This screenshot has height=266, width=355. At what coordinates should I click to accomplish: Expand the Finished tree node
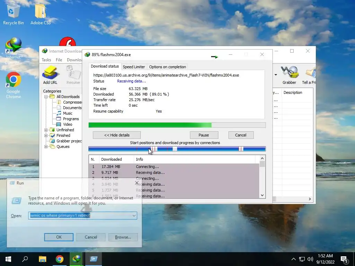(x=46, y=135)
